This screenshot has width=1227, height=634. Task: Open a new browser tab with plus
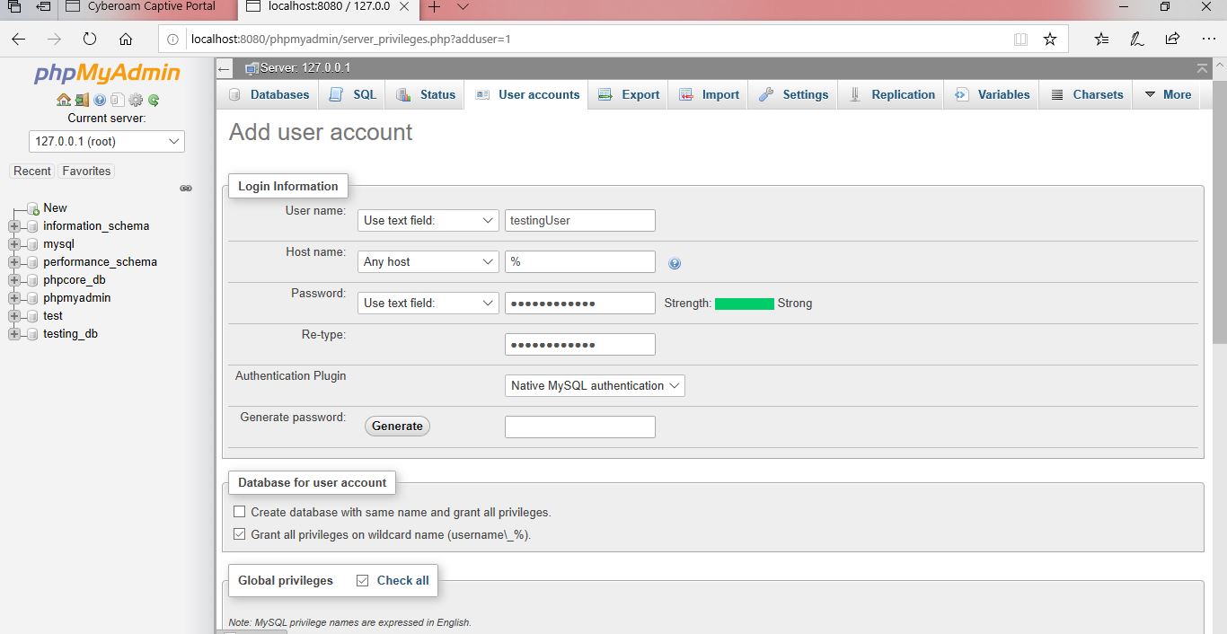pos(435,7)
